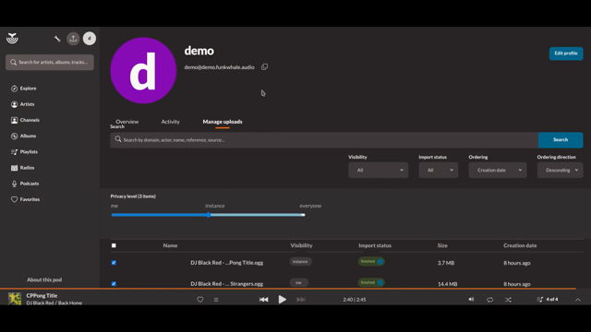Click the Favorites heart icon in sidebar
The image size is (591, 332).
15,199
